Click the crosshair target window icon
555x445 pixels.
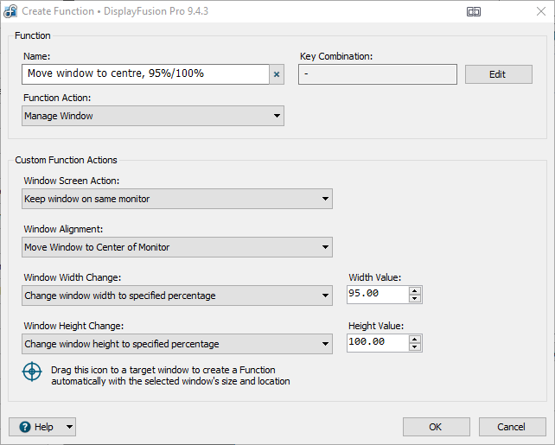pos(32,373)
